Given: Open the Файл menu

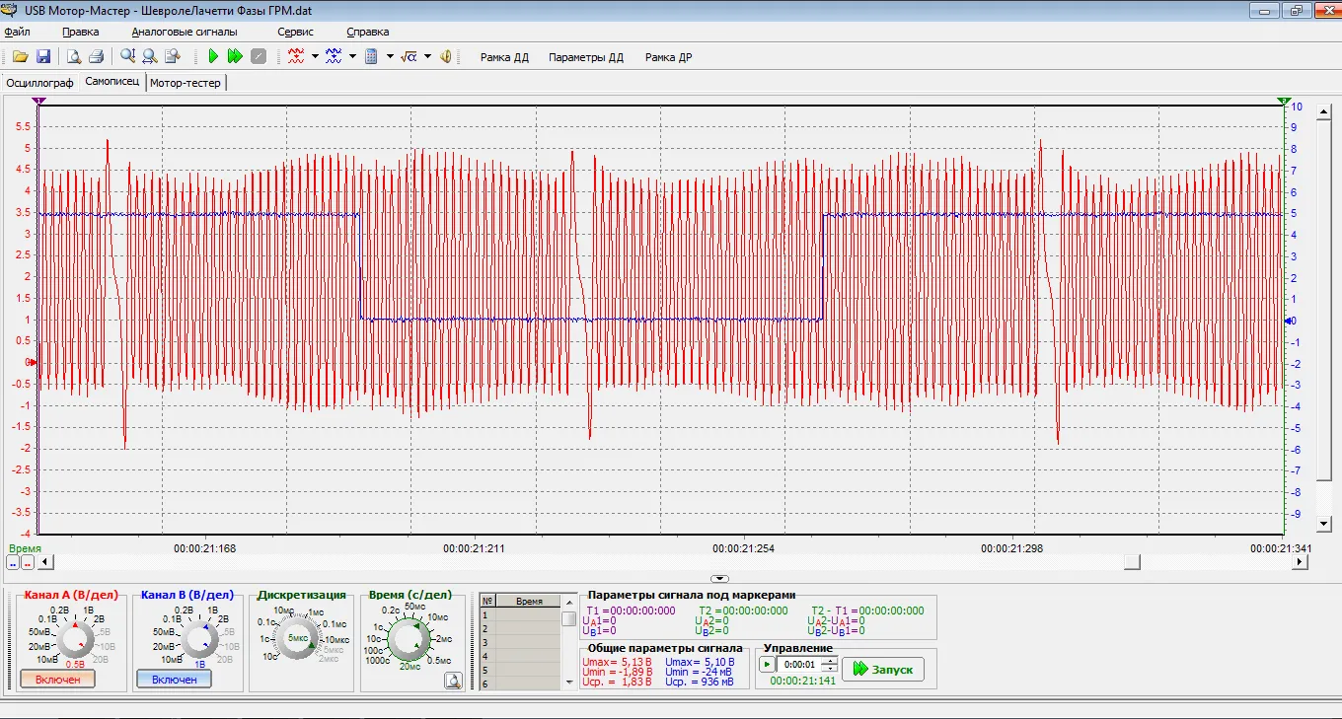Looking at the screenshot, I should 18,32.
